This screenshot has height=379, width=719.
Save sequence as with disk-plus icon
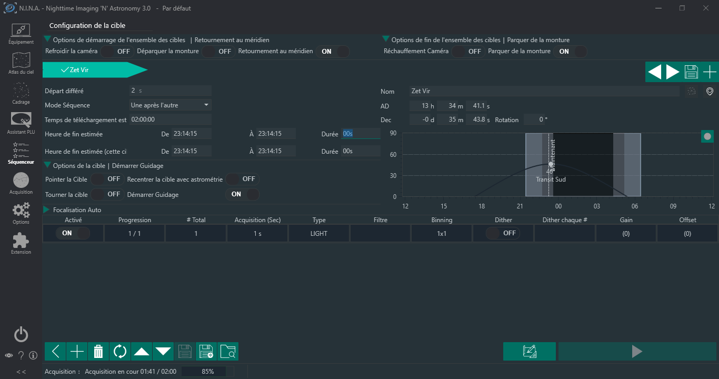point(206,351)
